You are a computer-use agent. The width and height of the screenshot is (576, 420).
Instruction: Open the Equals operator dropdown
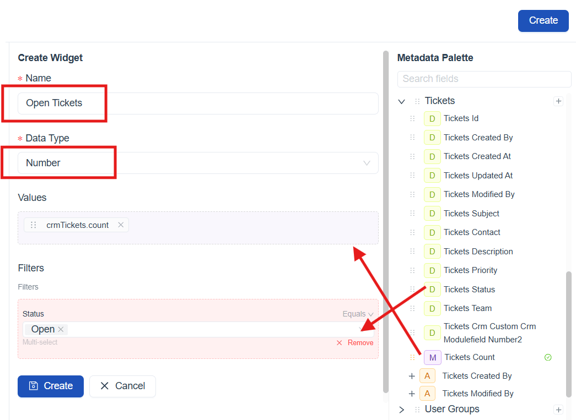pos(358,314)
